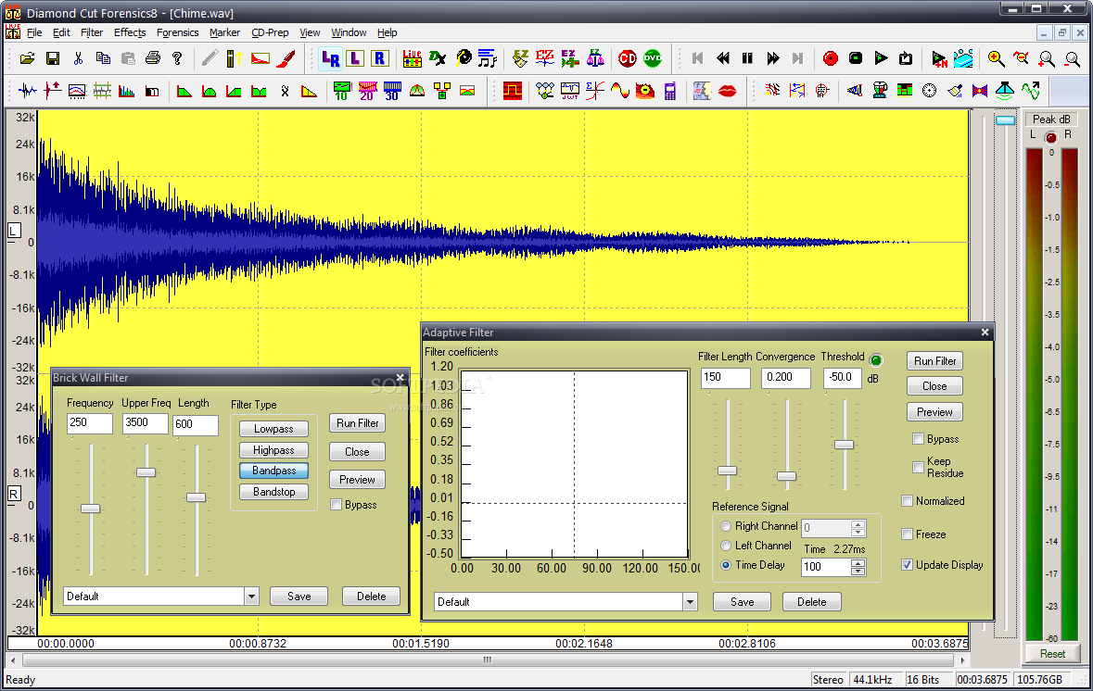Open the impulse noise waveform filter icon
1093x691 pixels.
tap(27, 91)
